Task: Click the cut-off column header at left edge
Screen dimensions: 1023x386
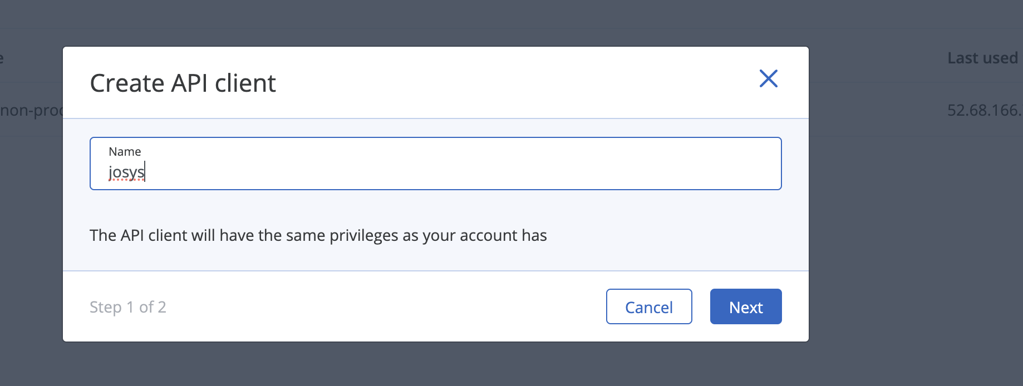Action: pos(2,58)
